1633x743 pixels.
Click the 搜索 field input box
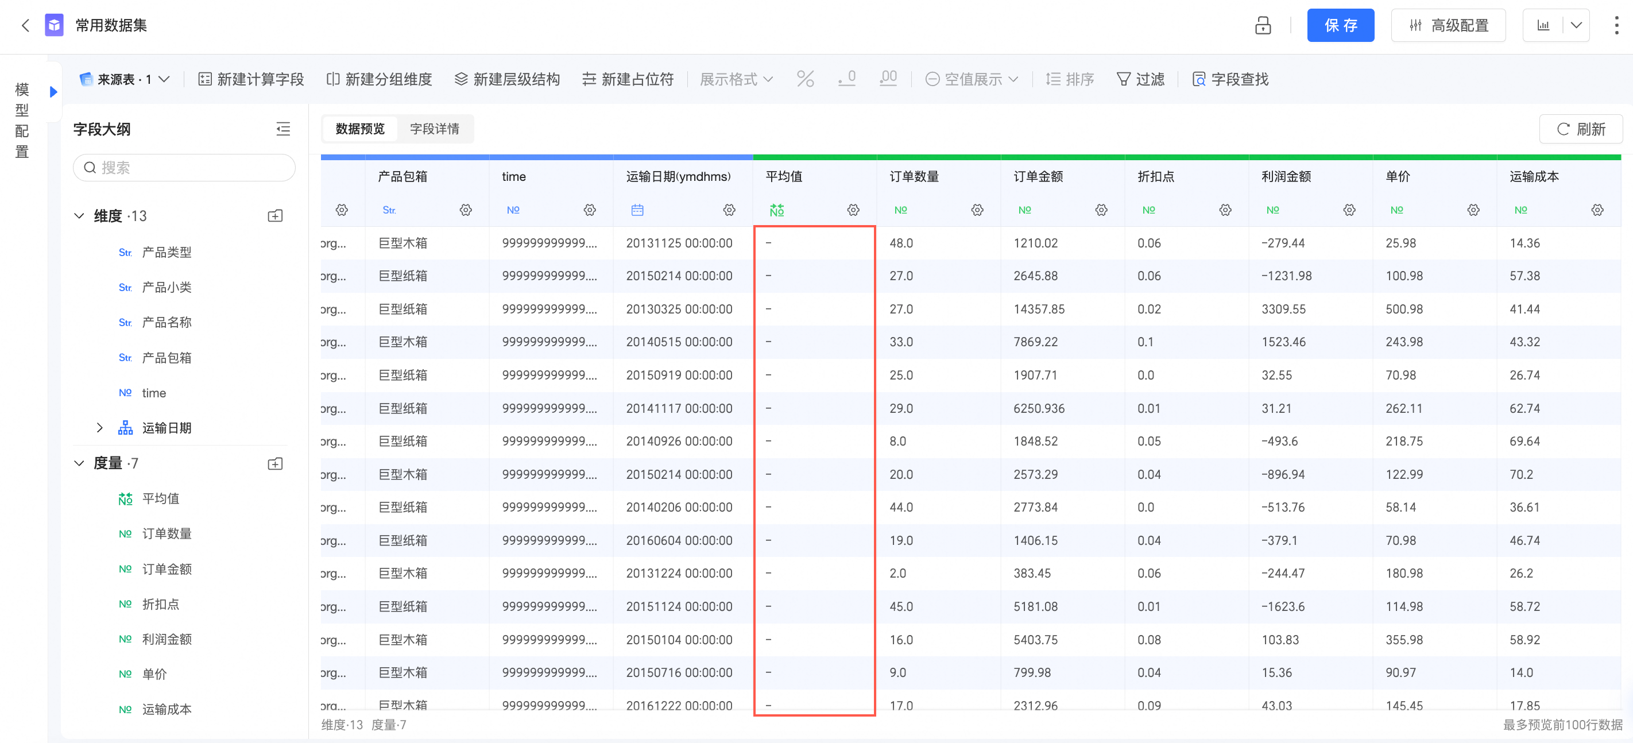pos(184,168)
